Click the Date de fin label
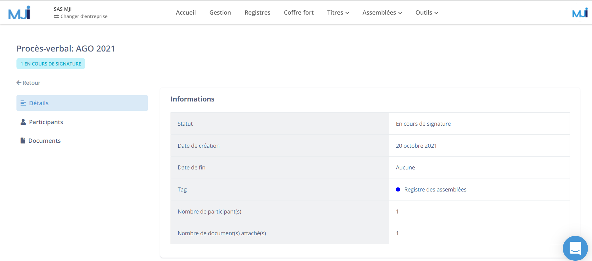Screen dimensions: 592x261 tap(191, 167)
